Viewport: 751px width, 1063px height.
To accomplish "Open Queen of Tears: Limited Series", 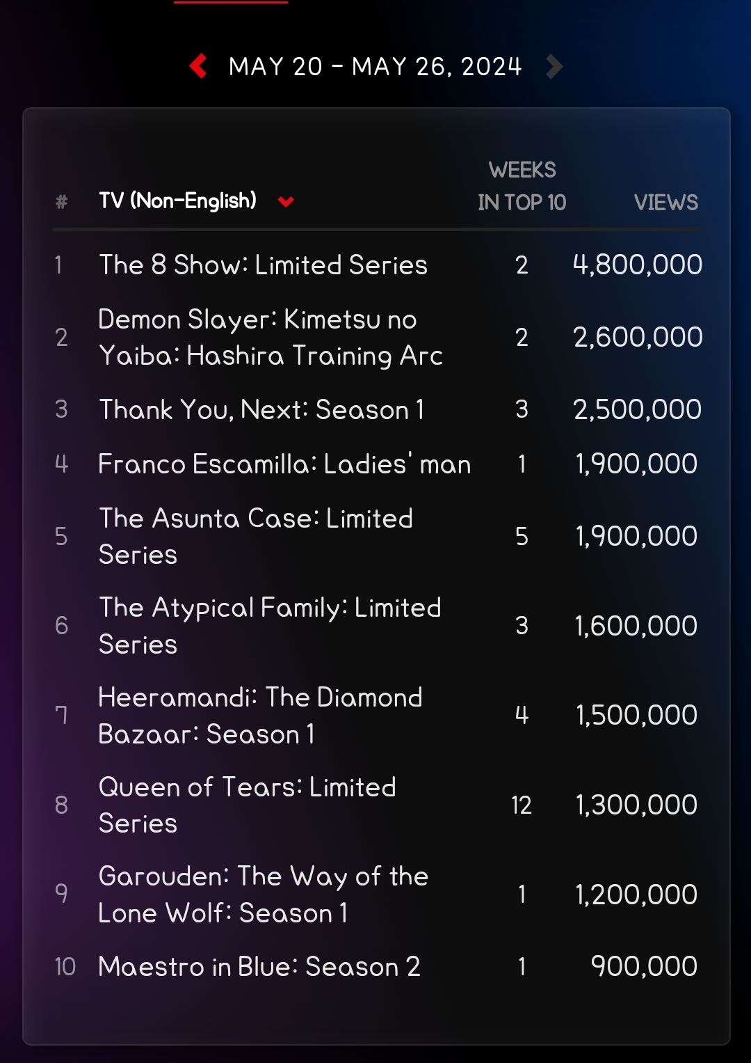I will click(x=247, y=805).
